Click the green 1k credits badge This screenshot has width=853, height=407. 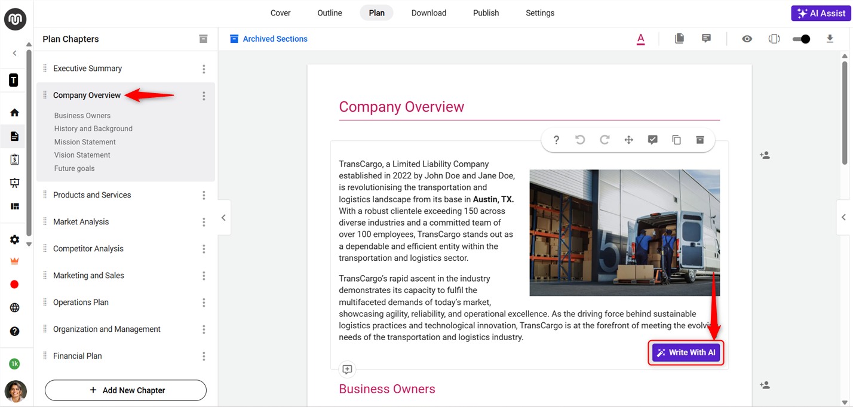14,363
